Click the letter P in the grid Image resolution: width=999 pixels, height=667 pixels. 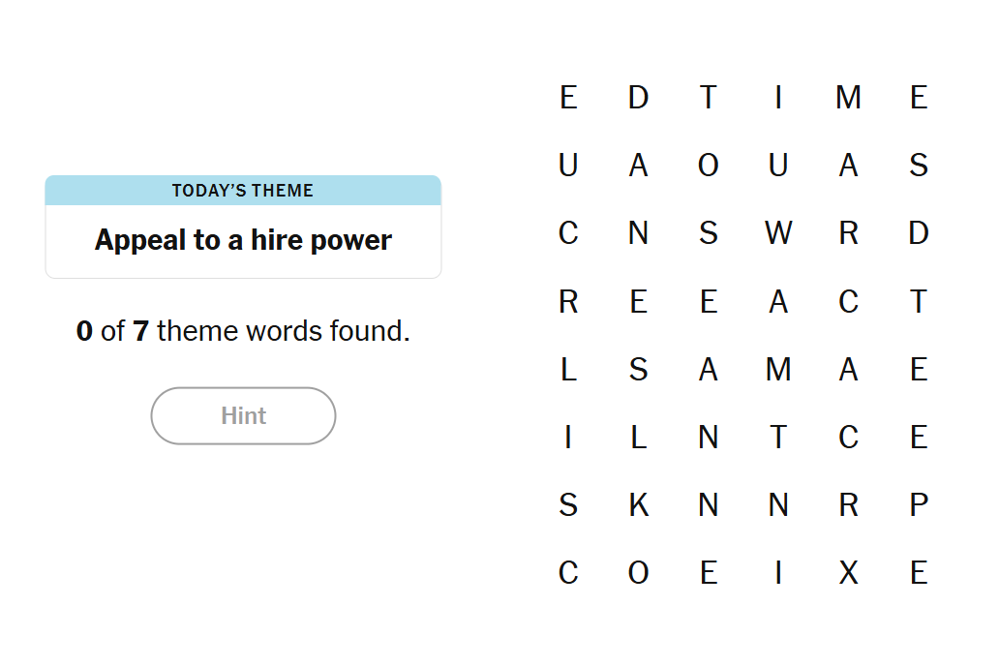[919, 505]
